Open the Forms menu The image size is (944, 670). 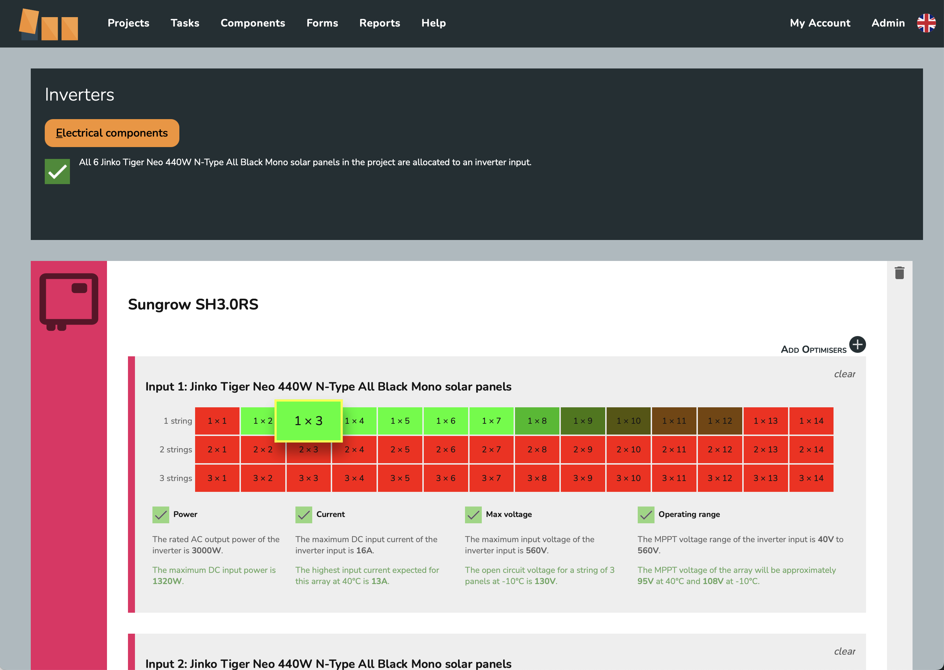(322, 23)
